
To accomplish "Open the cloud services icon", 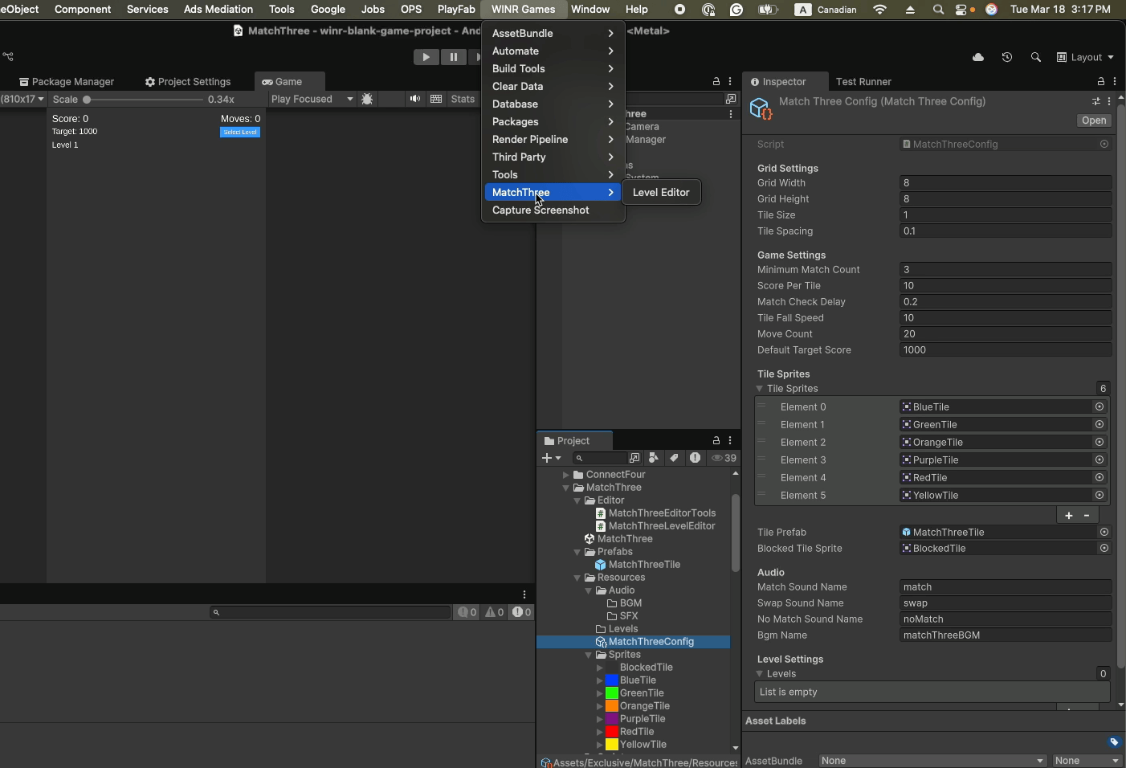I will point(978,57).
